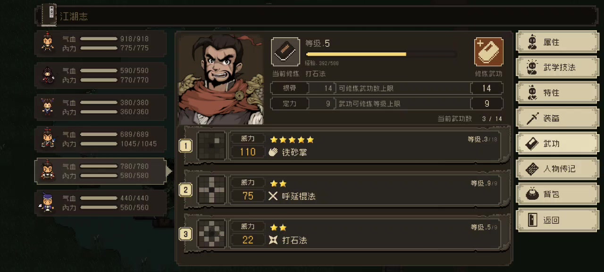The image size is (604, 272).
Task: Open the 背包 inventory
Action: tap(558, 194)
